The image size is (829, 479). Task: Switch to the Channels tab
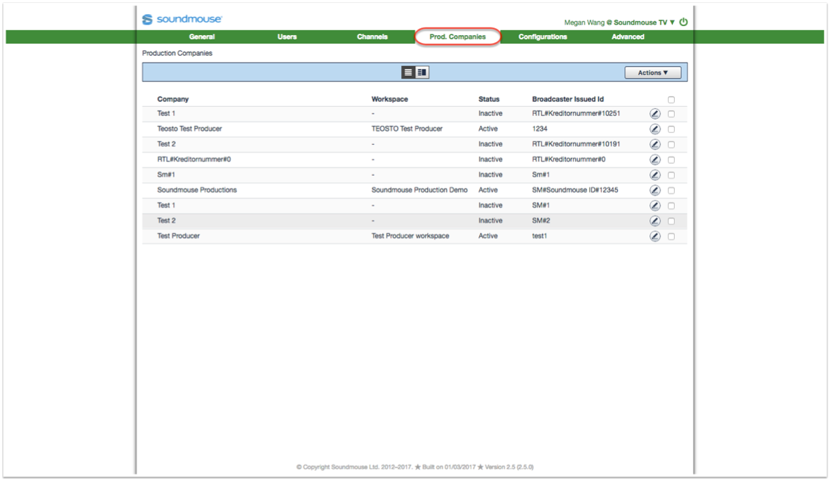(372, 37)
